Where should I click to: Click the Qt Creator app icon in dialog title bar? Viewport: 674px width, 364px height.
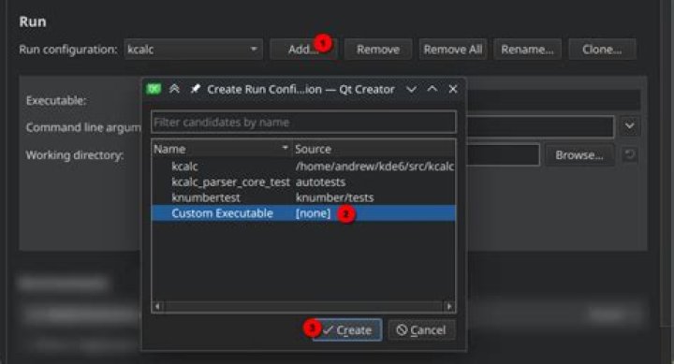point(154,89)
